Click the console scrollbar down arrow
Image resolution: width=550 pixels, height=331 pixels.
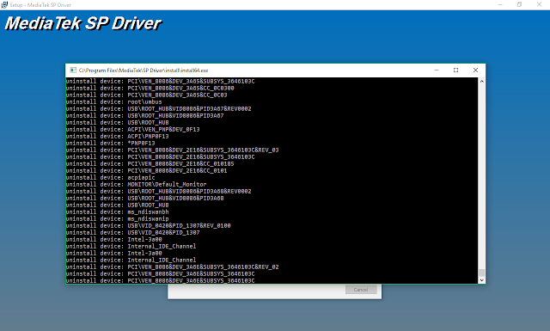481,280
